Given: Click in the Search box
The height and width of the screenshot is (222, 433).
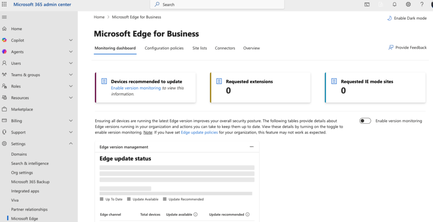Looking at the screenshot, I should tap(217, 4).
